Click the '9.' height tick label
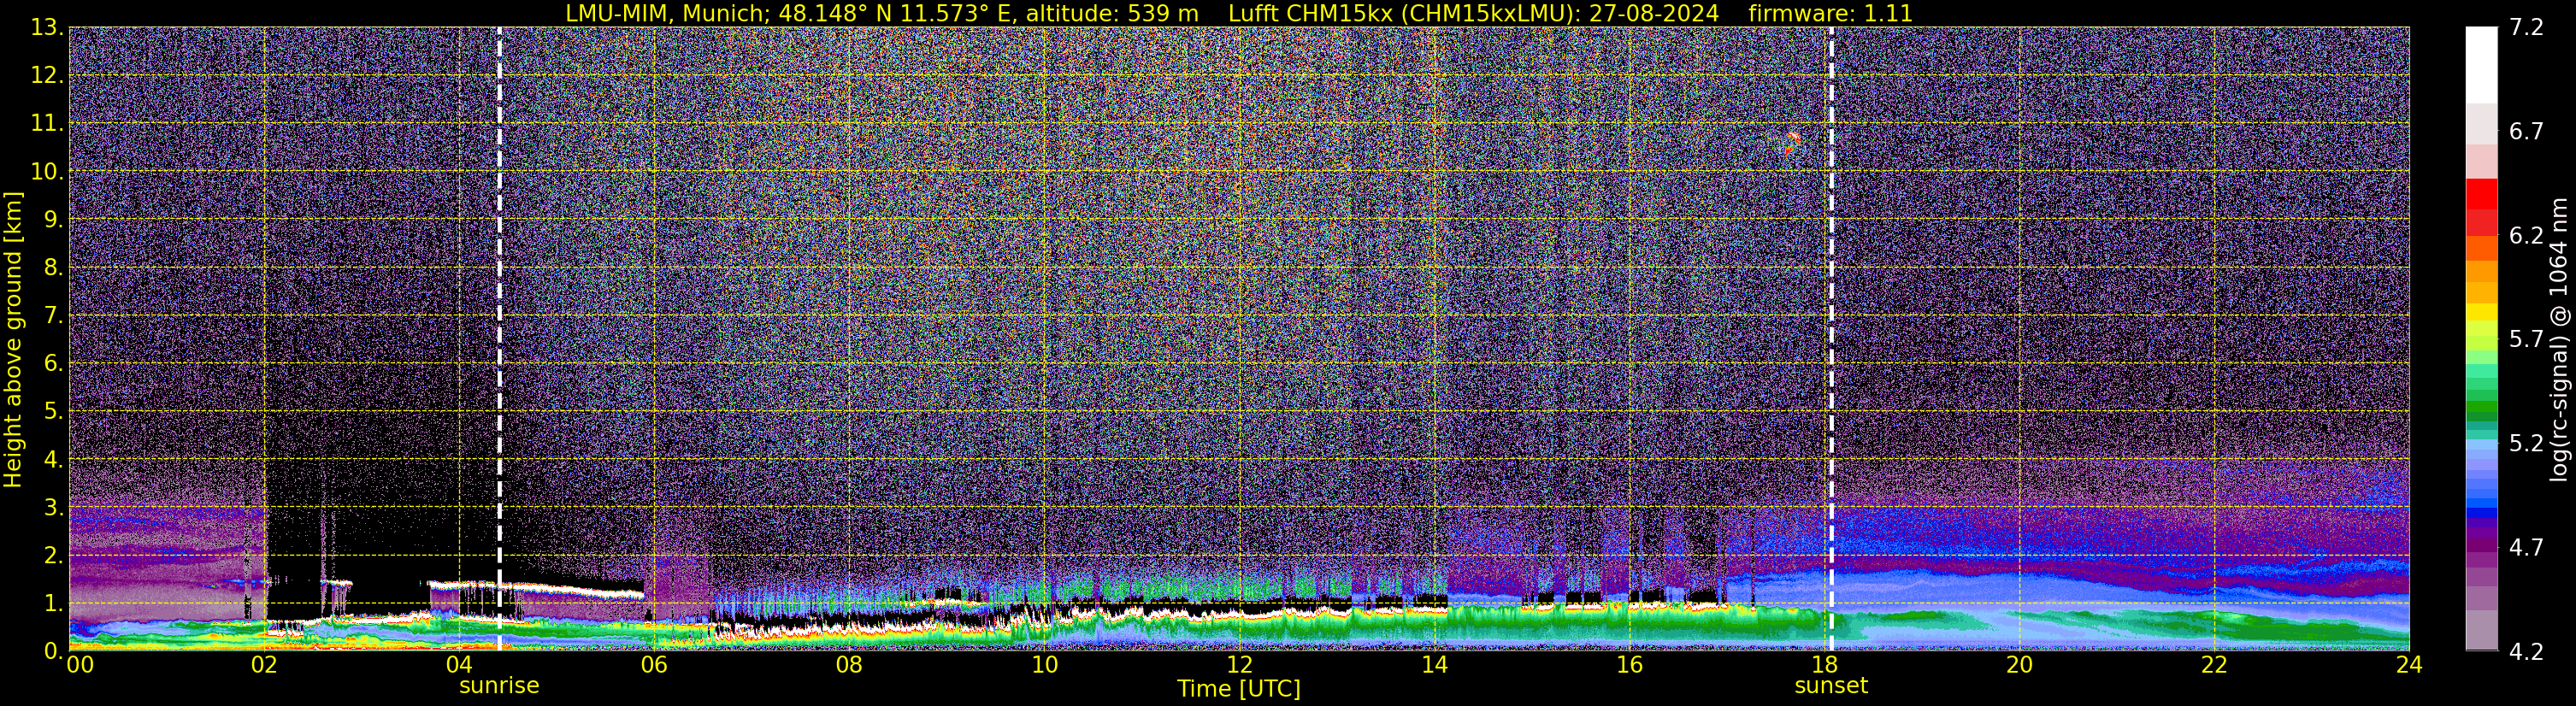Screen dimensions: 2576x706 54,220
